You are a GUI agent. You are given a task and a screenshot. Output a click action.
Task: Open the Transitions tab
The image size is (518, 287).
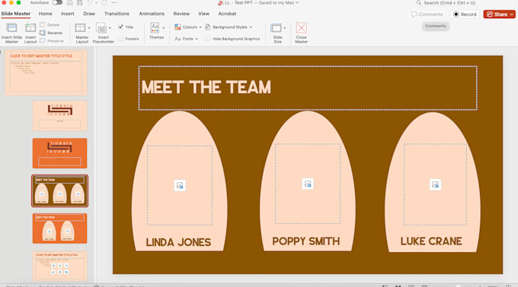[x=117, y=14]
